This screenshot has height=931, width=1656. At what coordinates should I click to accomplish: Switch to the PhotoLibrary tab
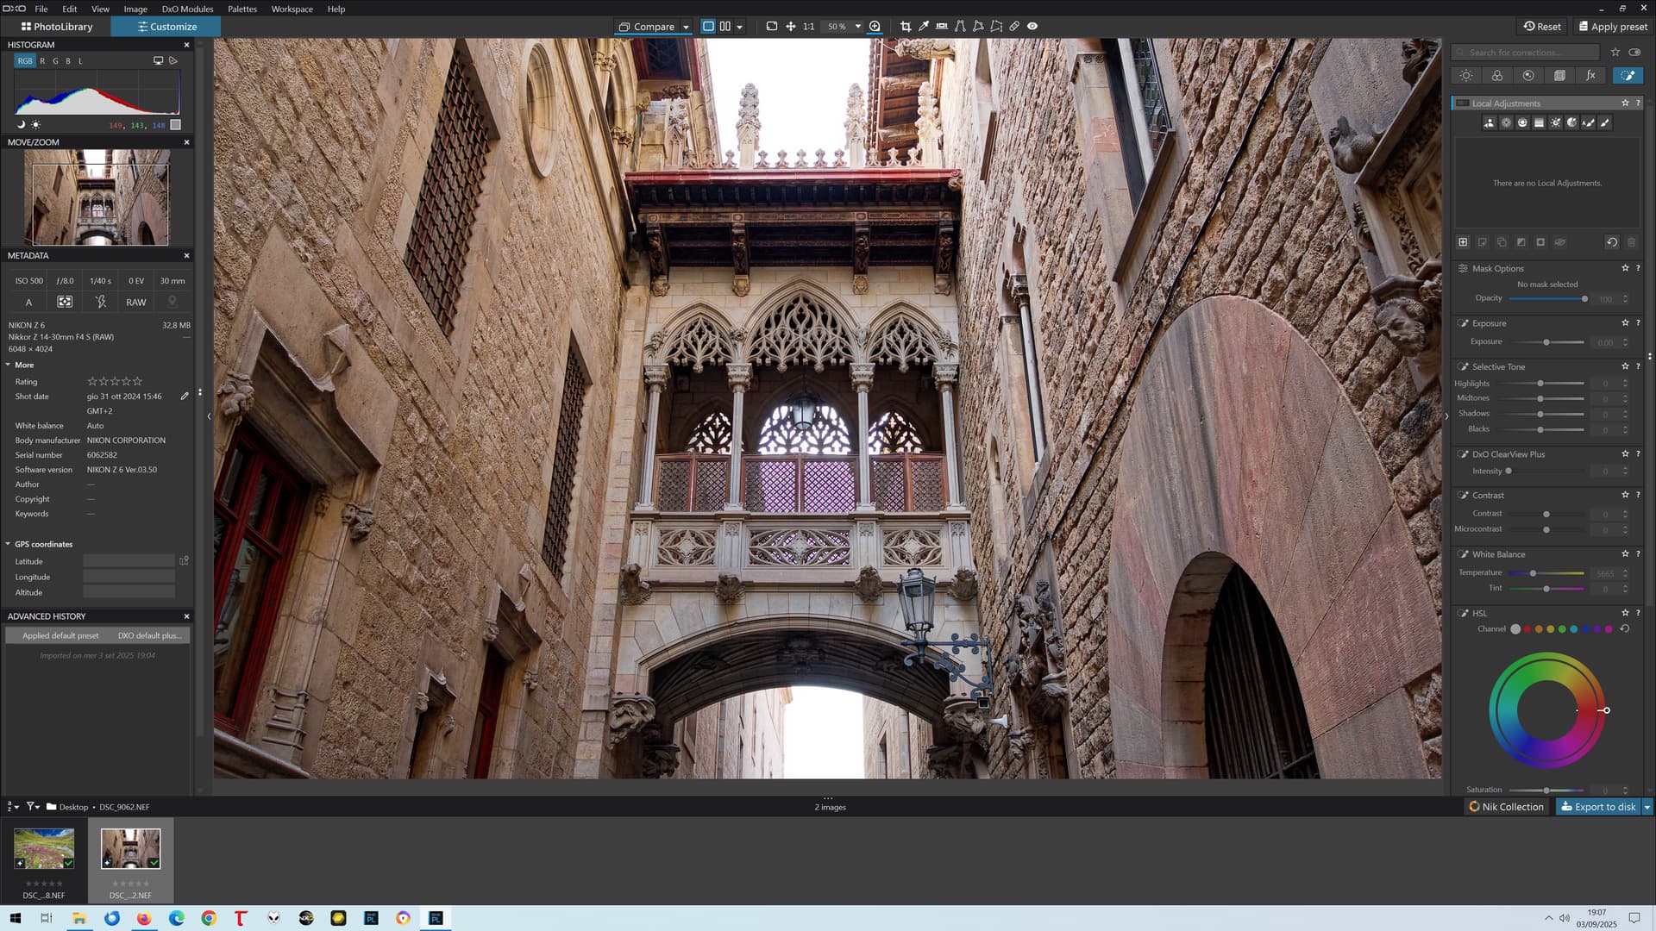pyautogui.click(x=57, y=27)
